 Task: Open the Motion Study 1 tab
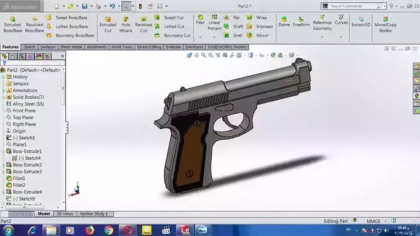click(x=94, y=214)
